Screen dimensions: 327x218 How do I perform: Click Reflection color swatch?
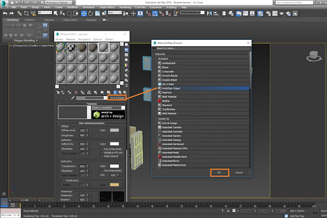(114, 144)
